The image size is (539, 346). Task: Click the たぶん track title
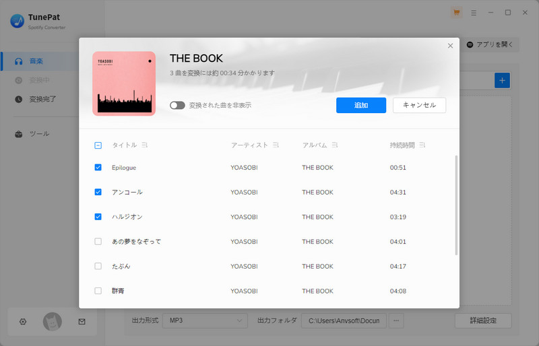click(x=121, y=267)
